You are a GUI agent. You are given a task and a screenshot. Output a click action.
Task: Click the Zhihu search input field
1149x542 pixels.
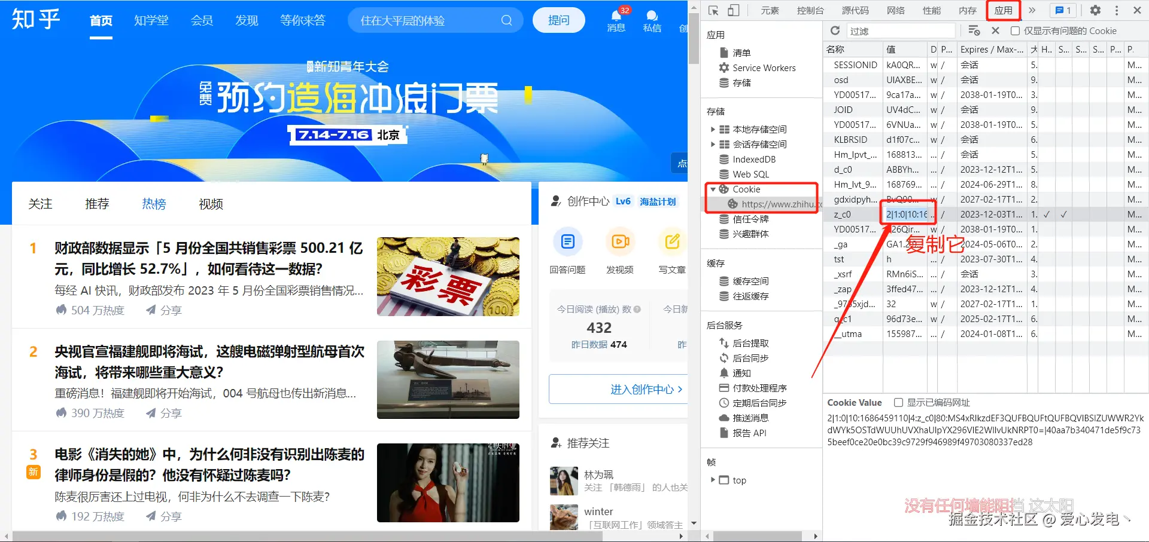point(431,20)
